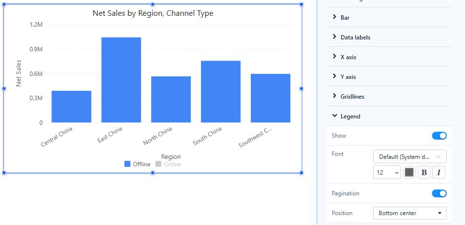Open the legend Font family dropdown
The image size is (465, 225).
[x=410, y=156]
